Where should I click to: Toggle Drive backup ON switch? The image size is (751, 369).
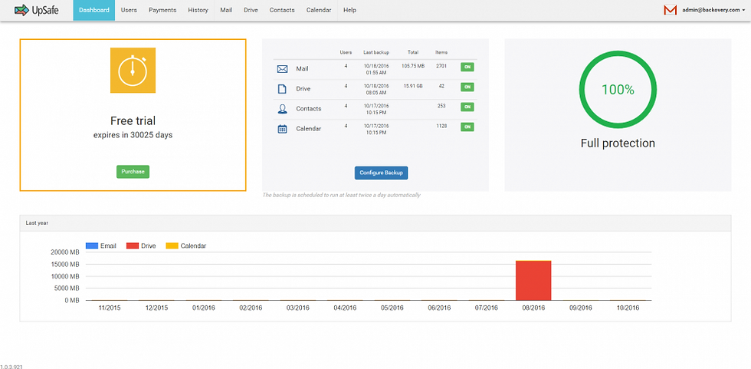tap(467, 87)
